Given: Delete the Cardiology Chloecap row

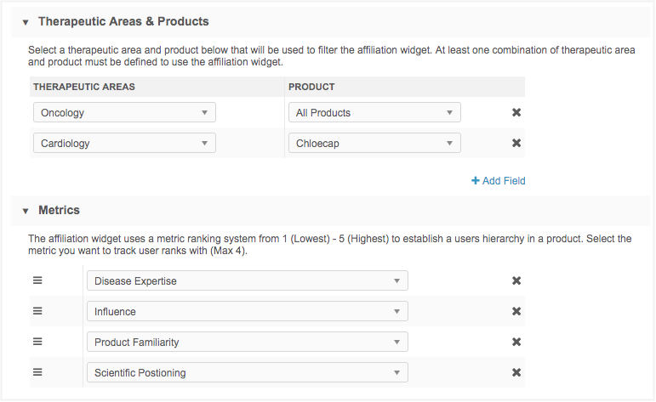Looking at the screenshot, I should click(x=516, y=144).
